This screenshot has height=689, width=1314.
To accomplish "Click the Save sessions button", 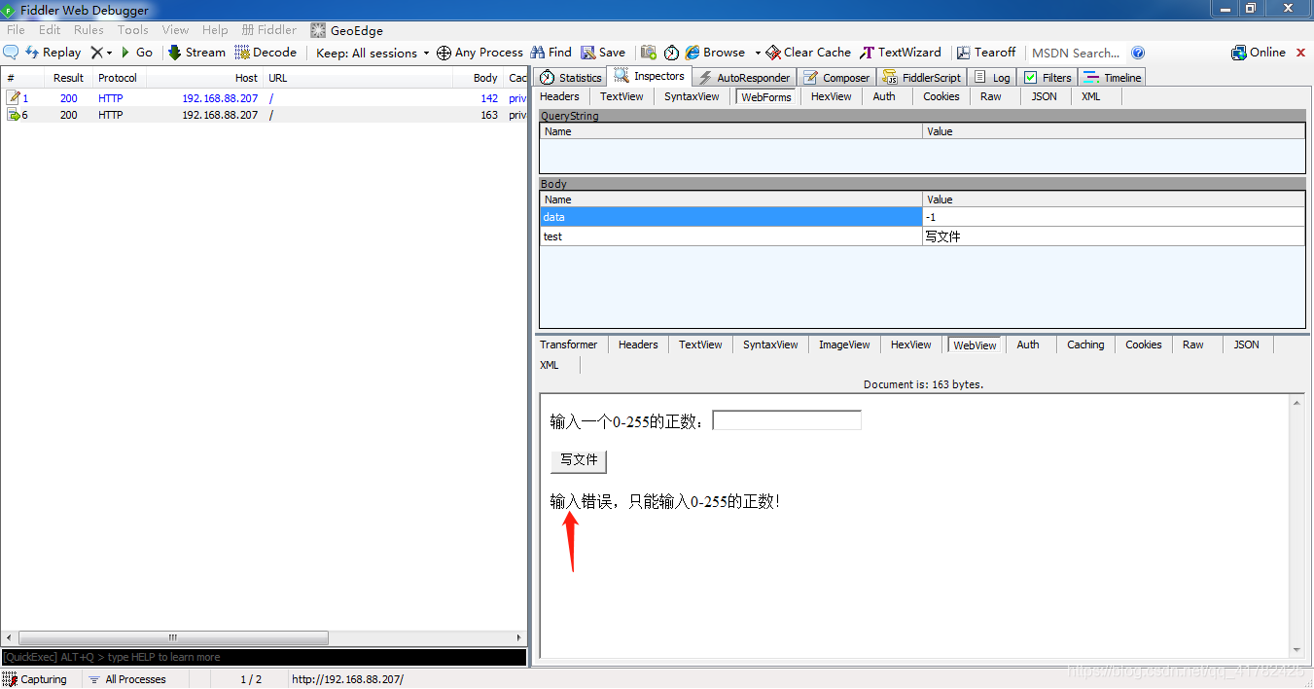I will 603,53.
